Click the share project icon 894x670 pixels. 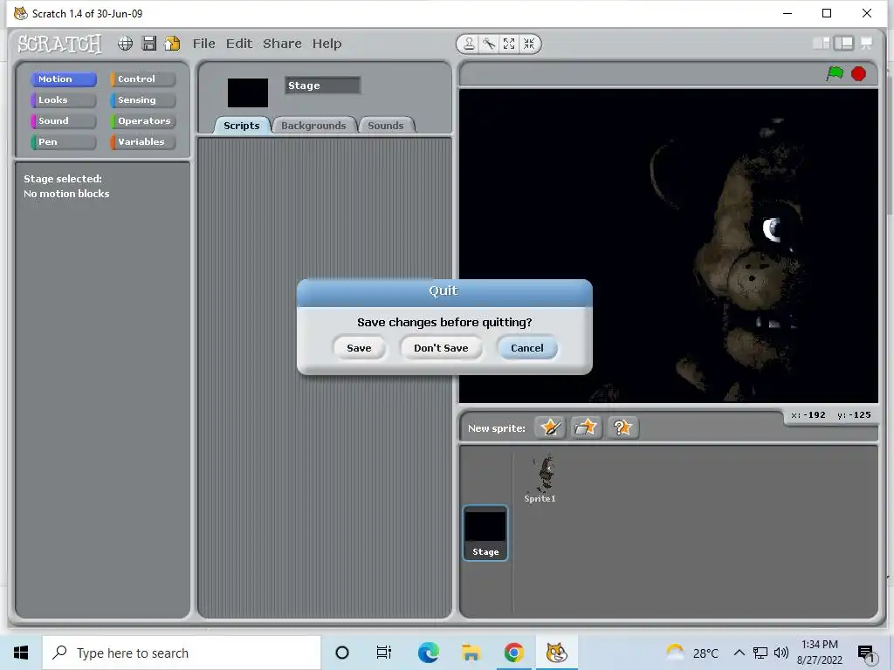coord(172,44)
